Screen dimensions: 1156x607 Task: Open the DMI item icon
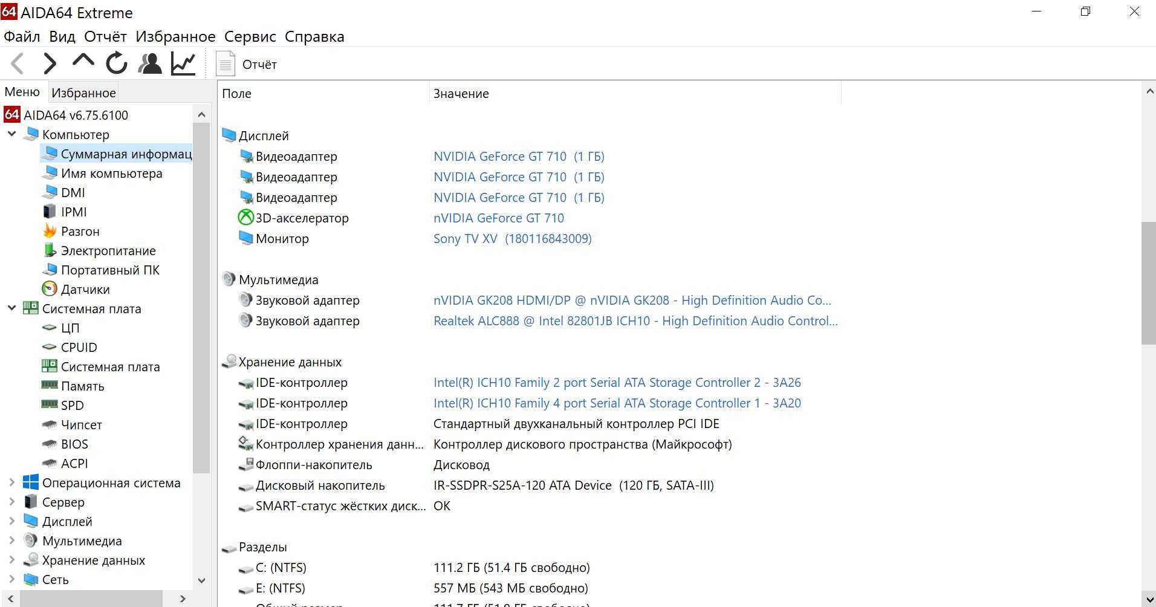click(50, 192)
